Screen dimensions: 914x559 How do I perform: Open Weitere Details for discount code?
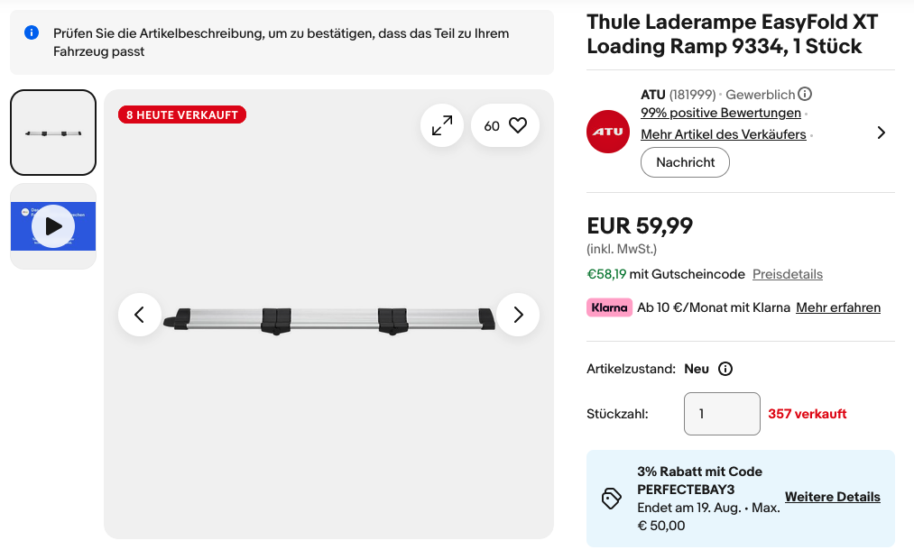pyautogui.click(x=833, y=497)
